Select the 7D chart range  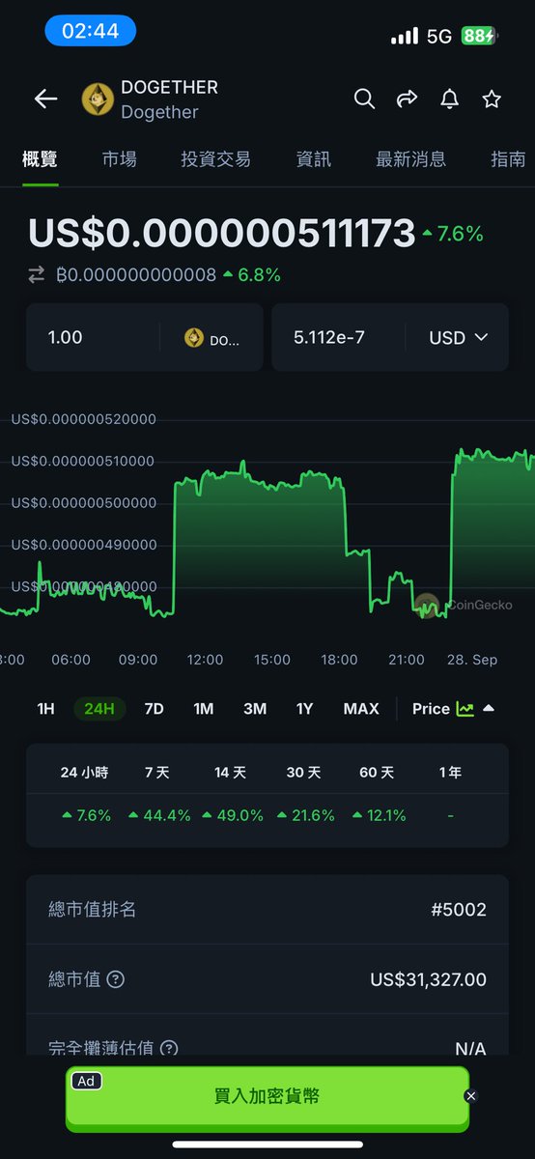coord(154,709)
